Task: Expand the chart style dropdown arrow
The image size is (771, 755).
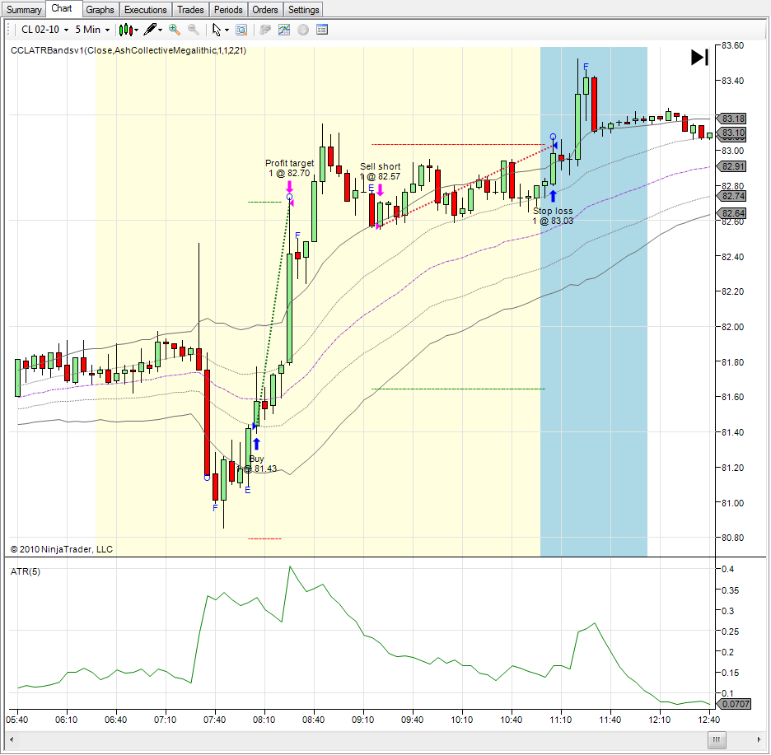Action: click(x=136, y=30)
